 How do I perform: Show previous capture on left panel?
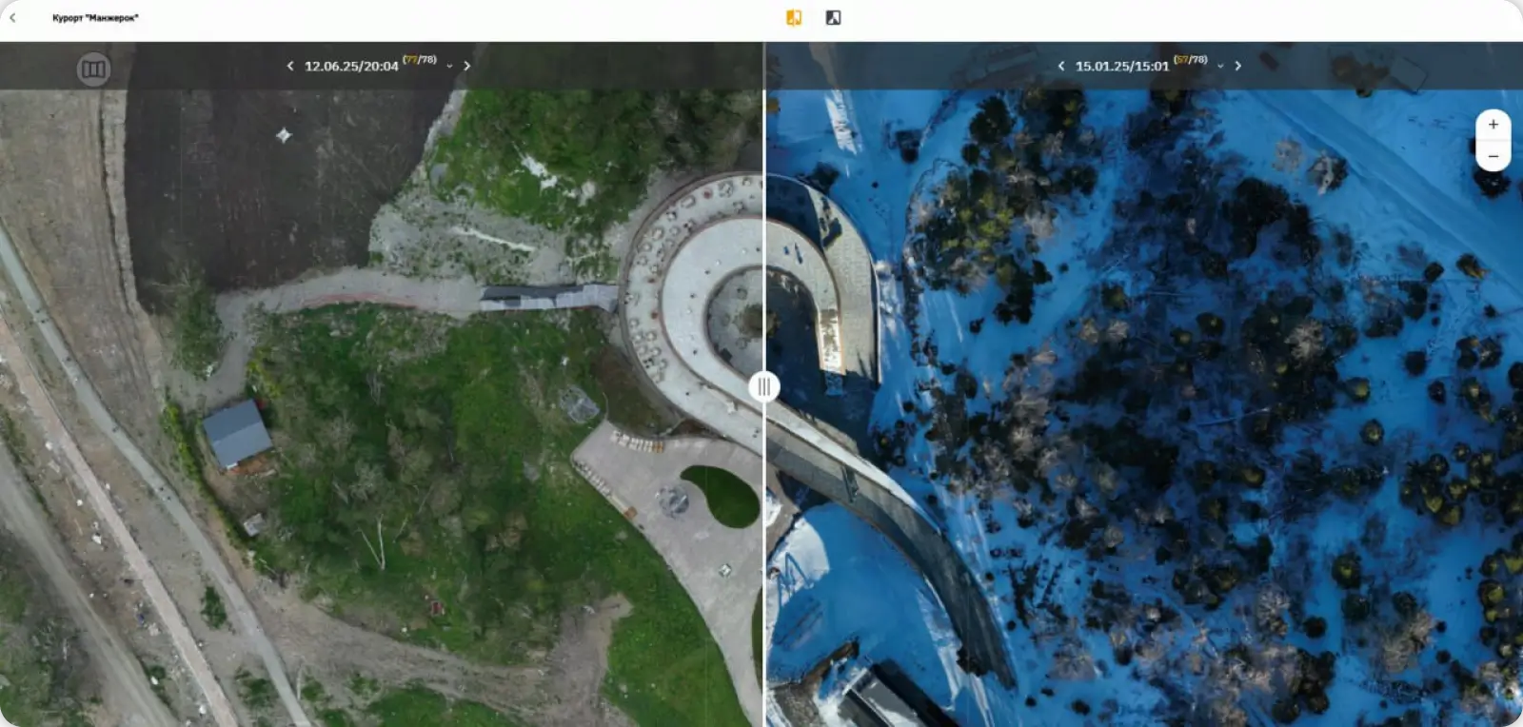[x=290, y=66]
